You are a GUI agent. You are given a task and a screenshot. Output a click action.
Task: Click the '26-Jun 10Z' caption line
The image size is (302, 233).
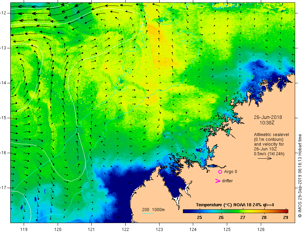265,149
